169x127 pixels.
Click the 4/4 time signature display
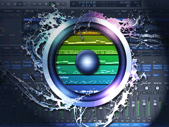pyautogui.click(x=136, y=2)
